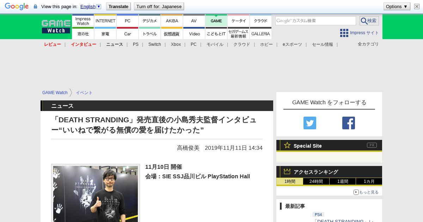
Task: Select the 1週間 ranking tab
Action: coord(343,181)
